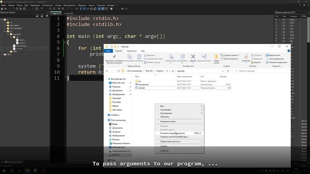The width and height of the screenshot is (310, 174).
Task: Click Обновить in the context menu
Action: tap(179, 117)
